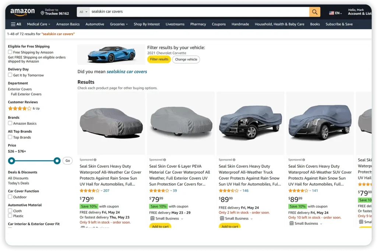377x251 pixels.
Task: Click star rating of the 207-review car cover
Action: click(x=89, y=191)
